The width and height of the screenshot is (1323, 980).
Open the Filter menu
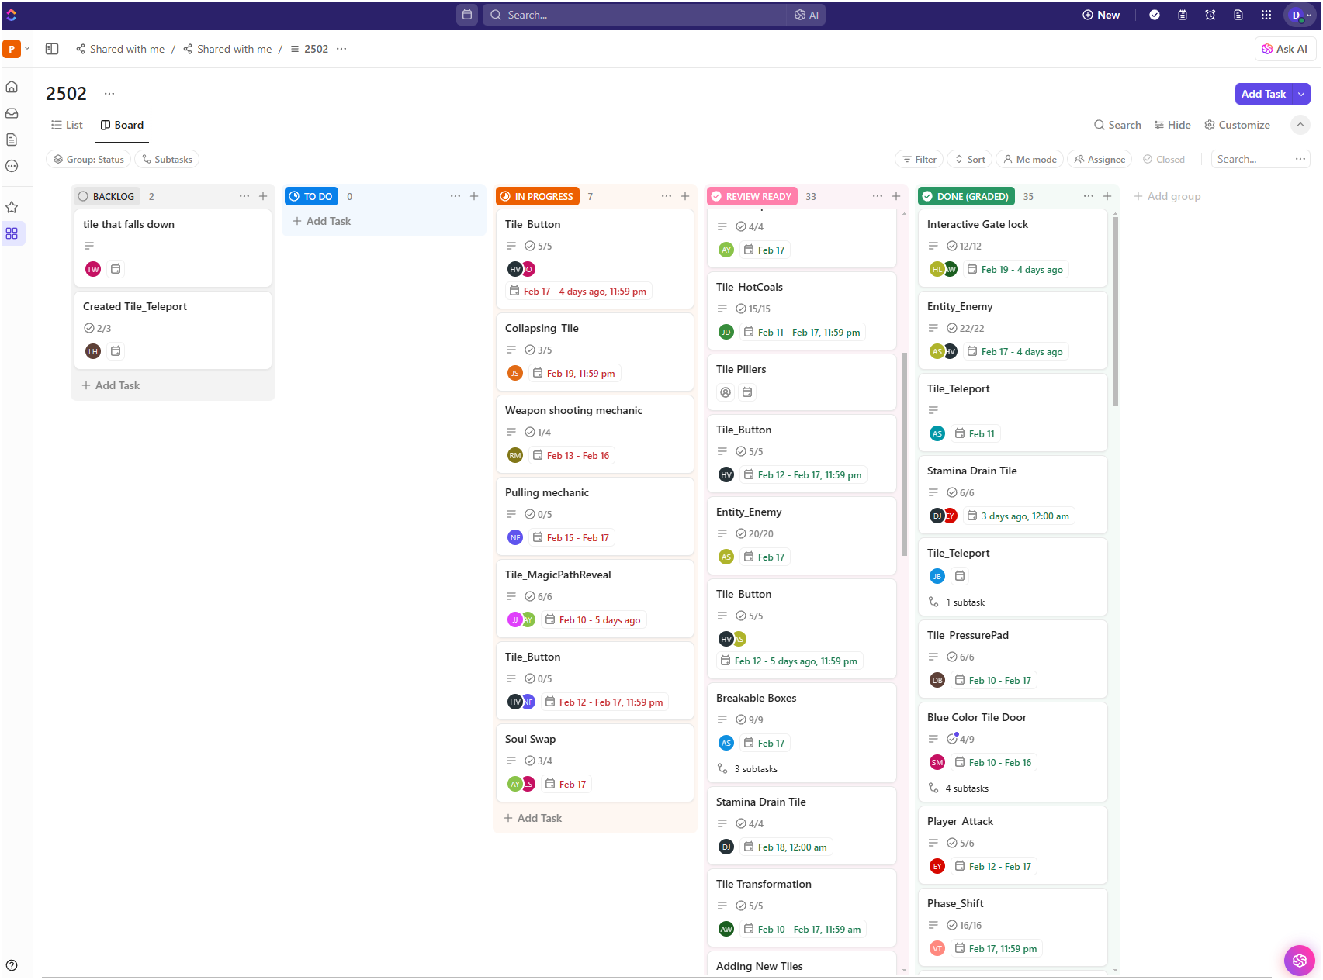pyautogui.click(x=919, y=159)
